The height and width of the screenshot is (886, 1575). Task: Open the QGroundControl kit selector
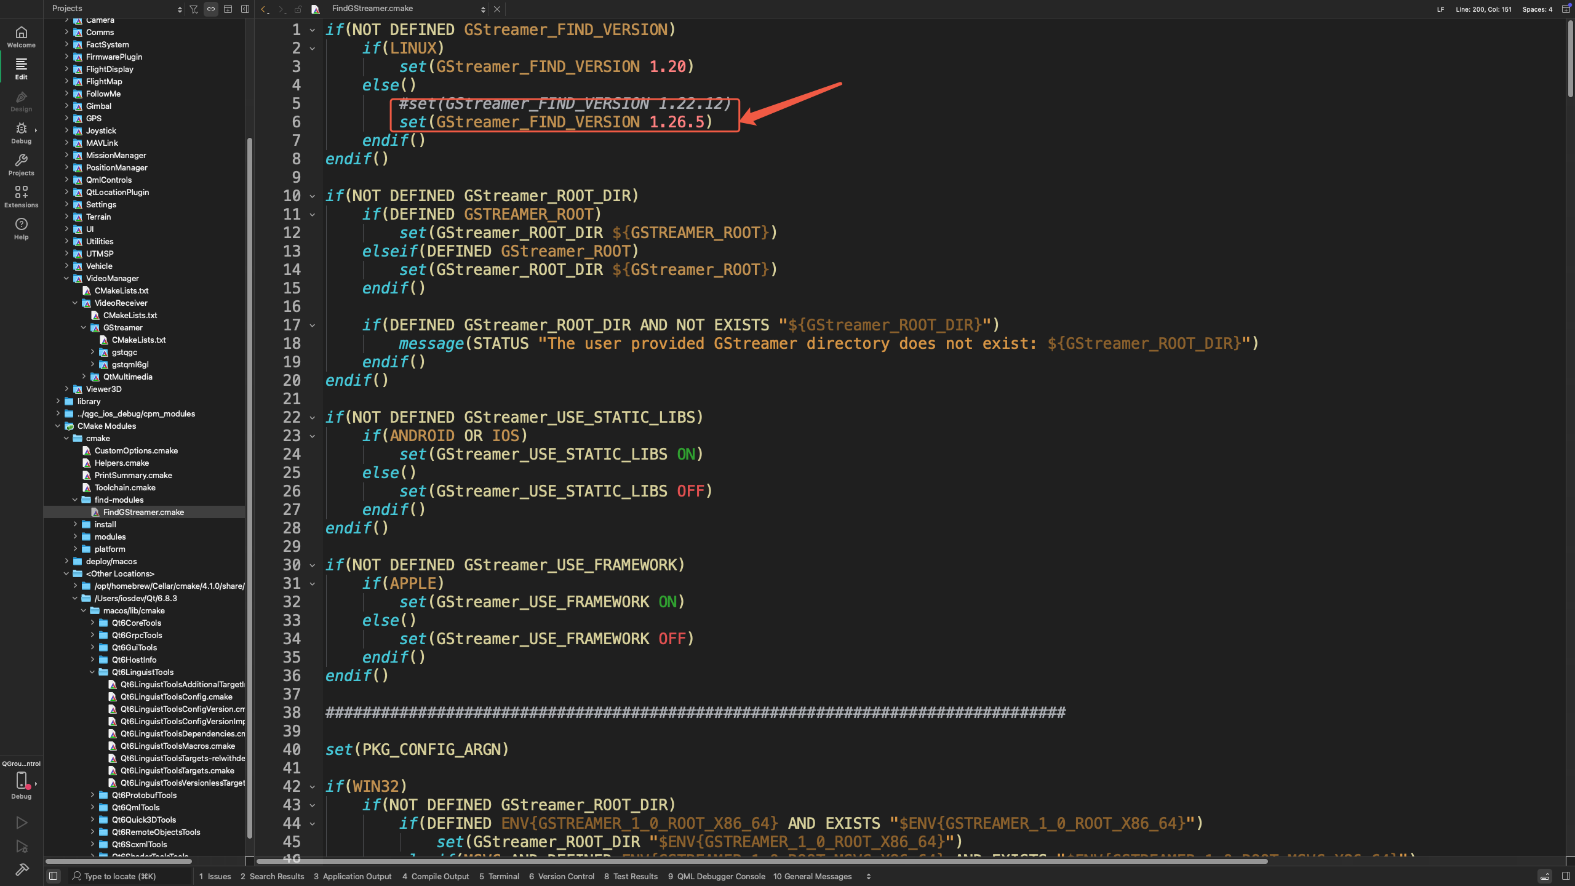coord(21,780)
